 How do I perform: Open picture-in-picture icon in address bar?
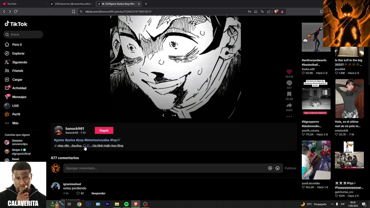256,12
